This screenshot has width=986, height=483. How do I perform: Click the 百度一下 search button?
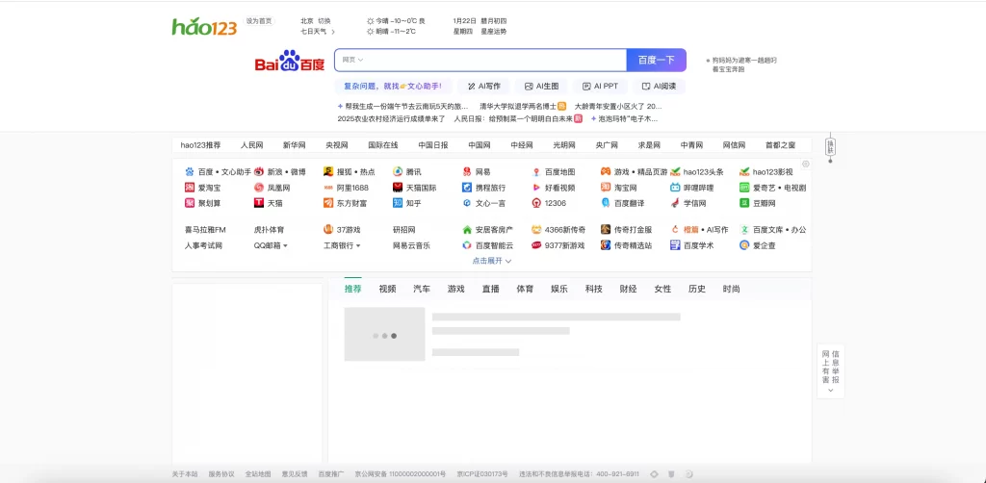tap(657, 61)
